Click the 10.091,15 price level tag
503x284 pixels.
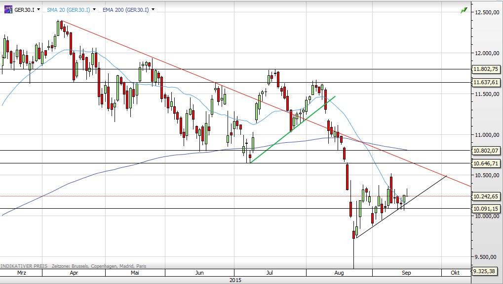[486, 209]
